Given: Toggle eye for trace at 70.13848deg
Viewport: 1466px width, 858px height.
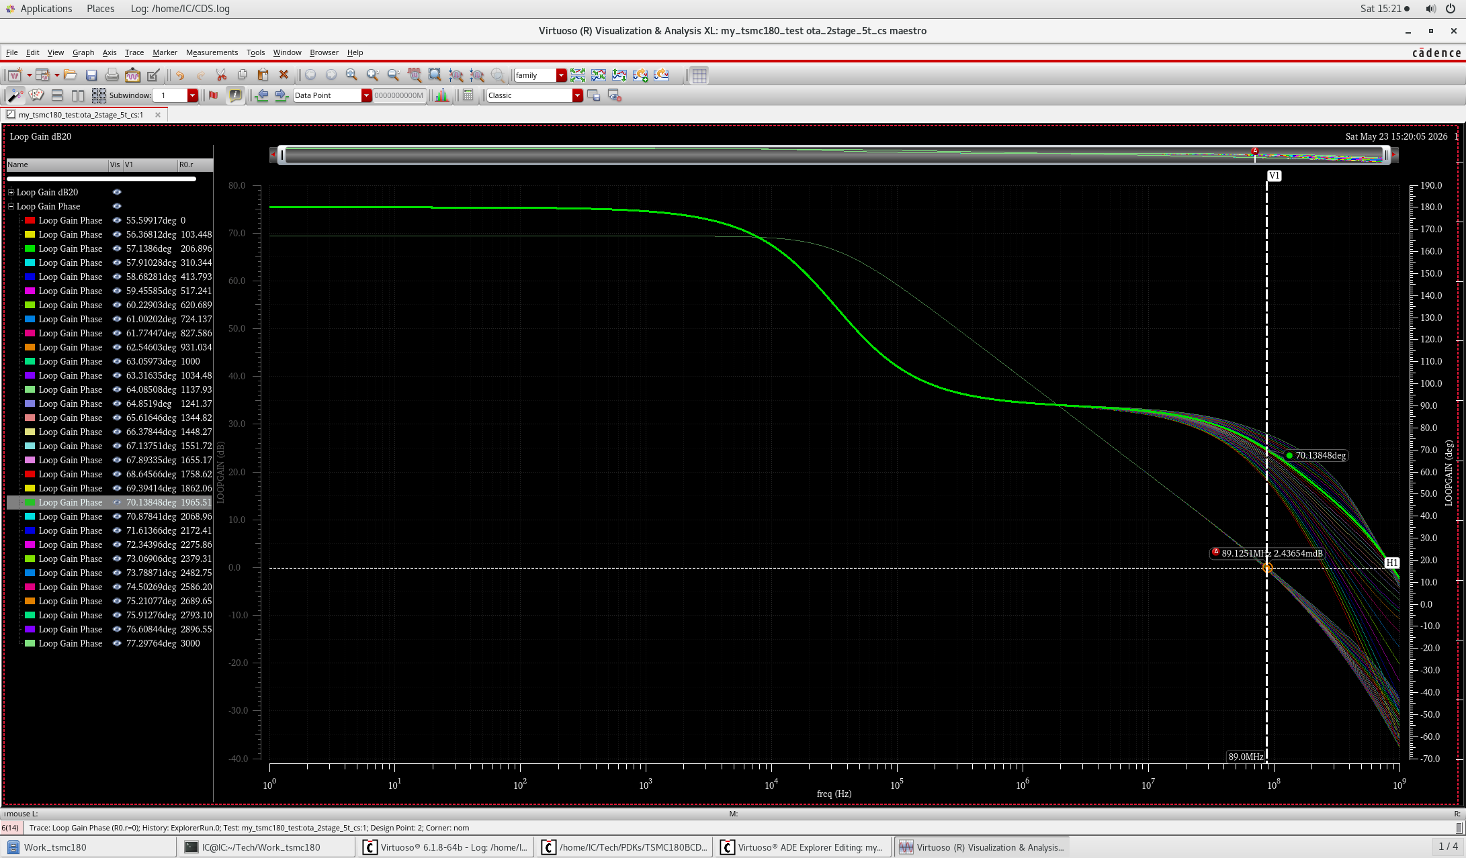Looking at the screenshot, I should click(x=117, y=502).
